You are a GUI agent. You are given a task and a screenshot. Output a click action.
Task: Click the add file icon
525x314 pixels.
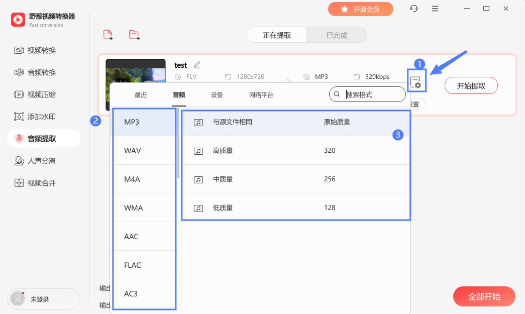[x=108, y=35]
